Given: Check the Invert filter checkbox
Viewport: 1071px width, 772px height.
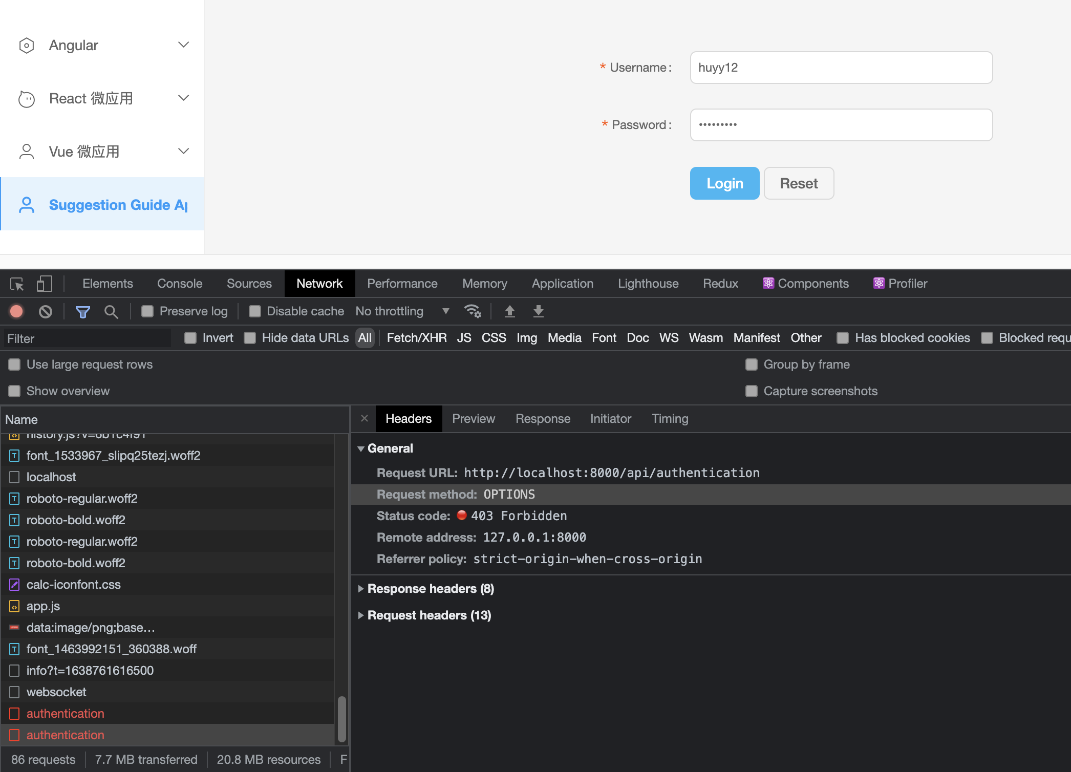Looking at the screenshot, I should click(x=190, y=338).
